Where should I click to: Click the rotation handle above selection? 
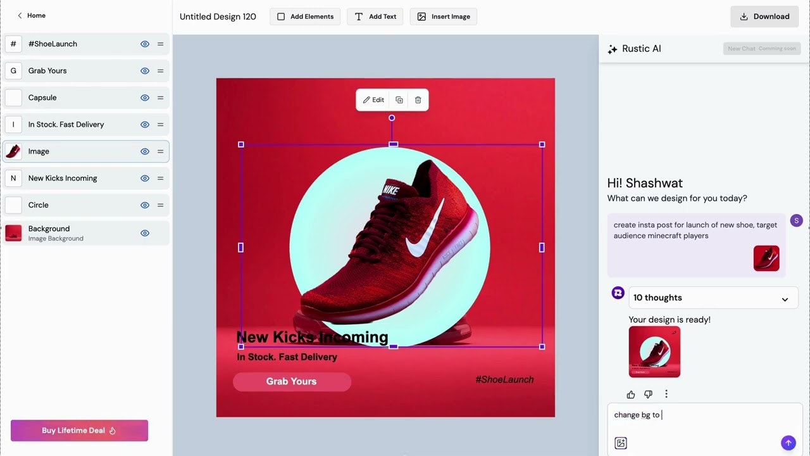point(392,118)
